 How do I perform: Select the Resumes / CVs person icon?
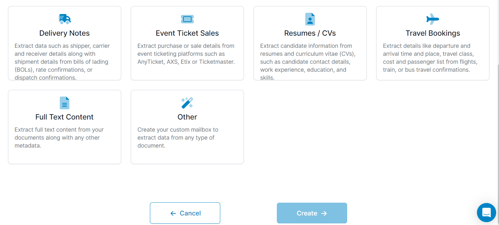point(310,19)
